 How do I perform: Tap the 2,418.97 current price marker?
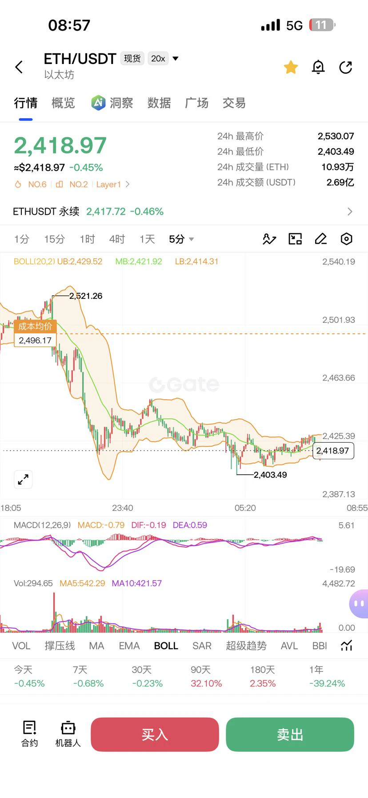point(333,451)
